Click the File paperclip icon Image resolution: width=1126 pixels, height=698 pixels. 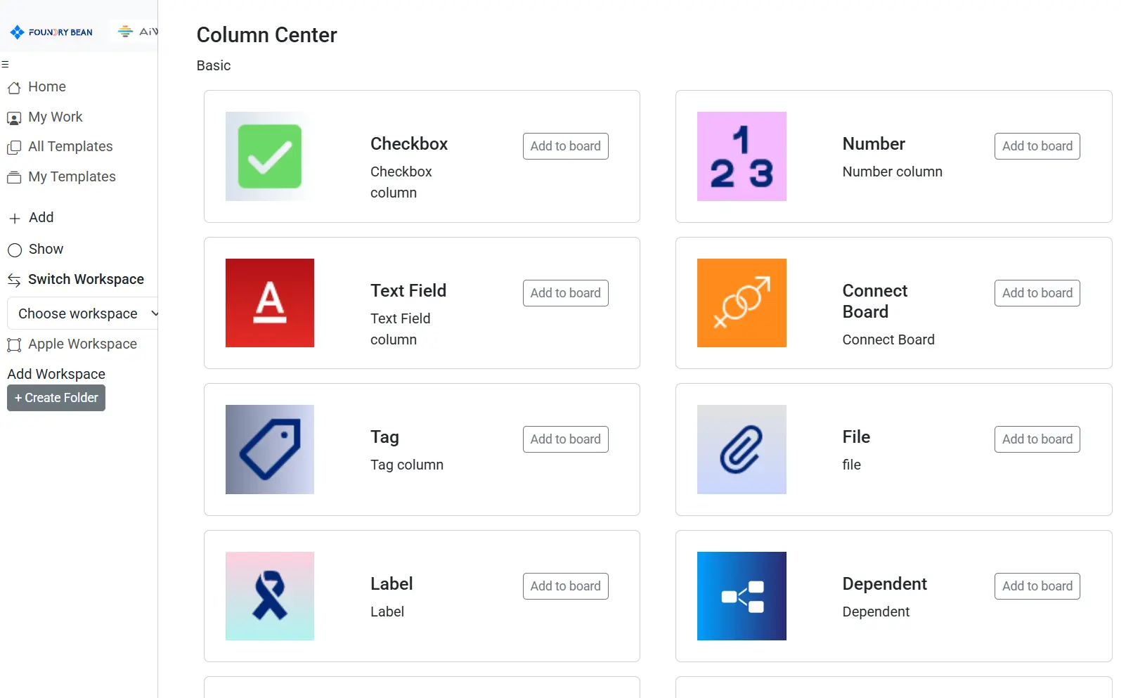(x=742, y=449)
